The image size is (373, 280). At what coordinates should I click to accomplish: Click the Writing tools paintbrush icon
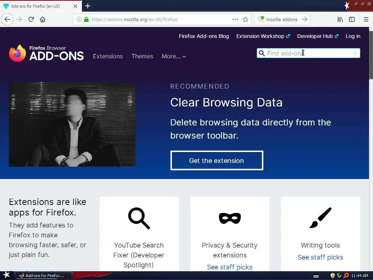point(321,218)
